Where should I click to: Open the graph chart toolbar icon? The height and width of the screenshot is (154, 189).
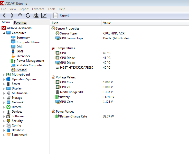point(44,15)
